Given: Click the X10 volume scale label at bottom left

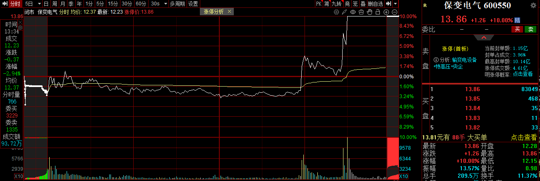Looking at the screenshot, I should click(19, 176).
